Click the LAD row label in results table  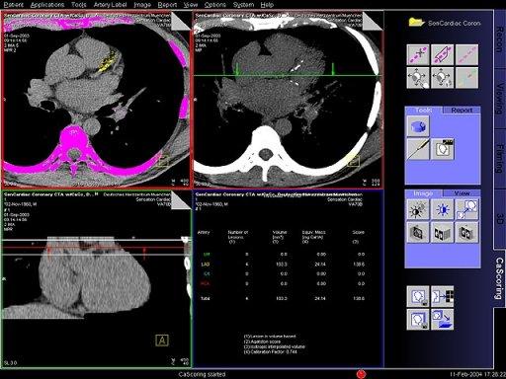[x=206, y=265]
